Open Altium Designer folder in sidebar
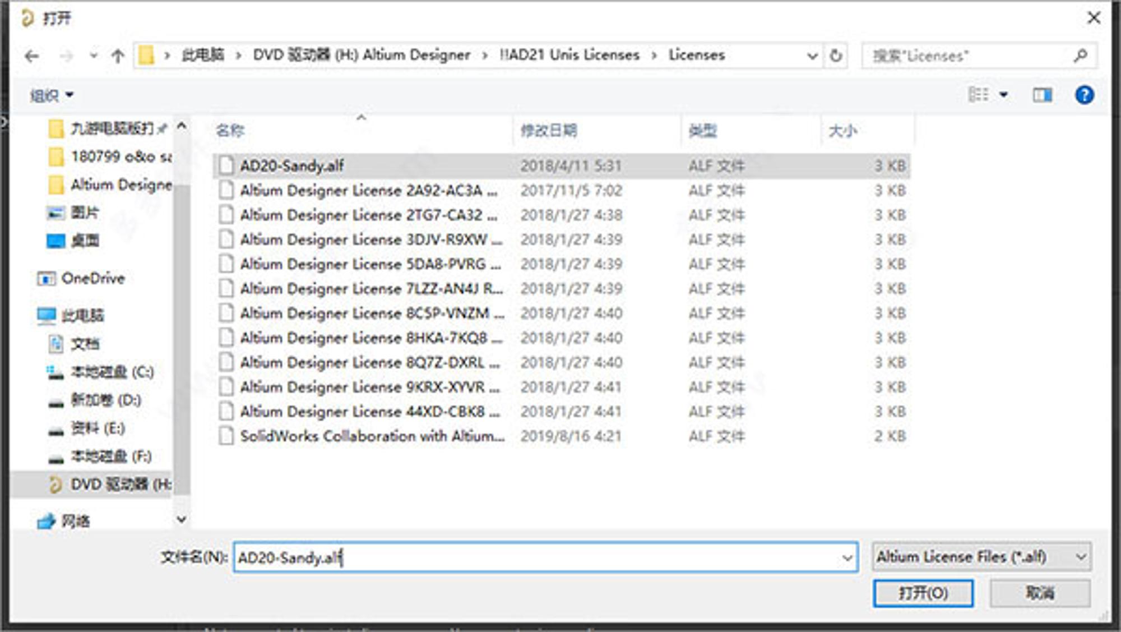This screenshot has height=632, width=1121. pos(109,184)
